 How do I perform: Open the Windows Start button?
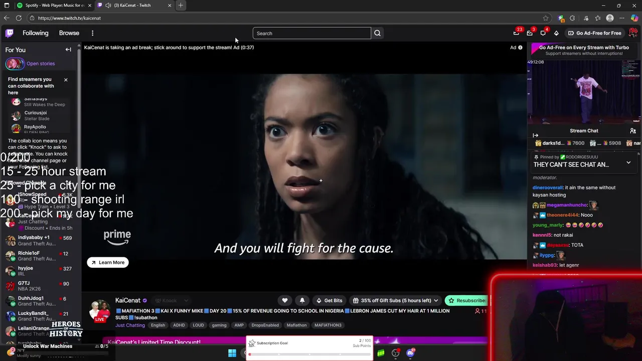tap(232, 353)
